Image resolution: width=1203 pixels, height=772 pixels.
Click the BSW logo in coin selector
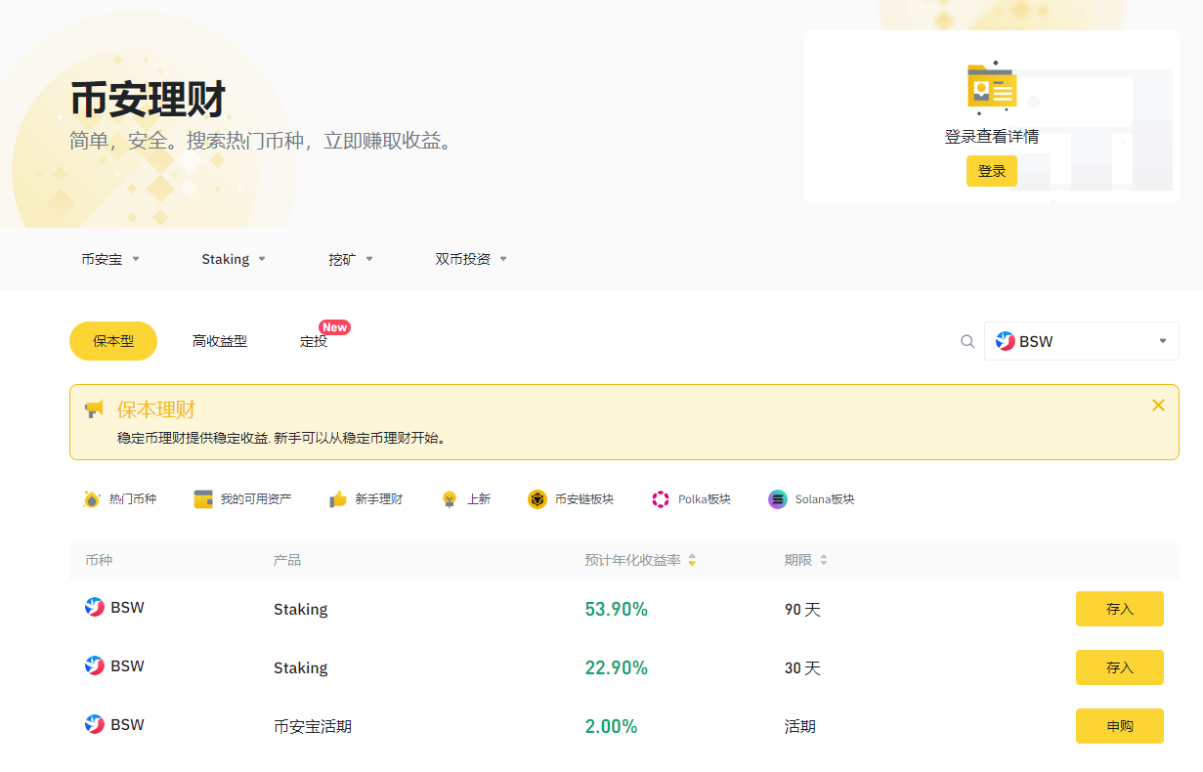[x=1005, y=341]
